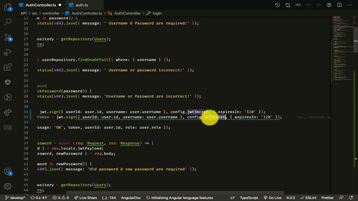This screenshot has height=201, width=358.
Task: Click the login method breadcrumb
Action: click(x=157, y=13)
